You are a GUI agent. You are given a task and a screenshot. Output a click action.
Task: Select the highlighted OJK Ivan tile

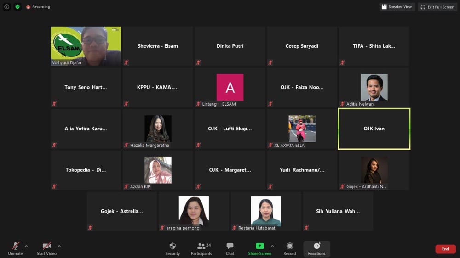(374, 129)
